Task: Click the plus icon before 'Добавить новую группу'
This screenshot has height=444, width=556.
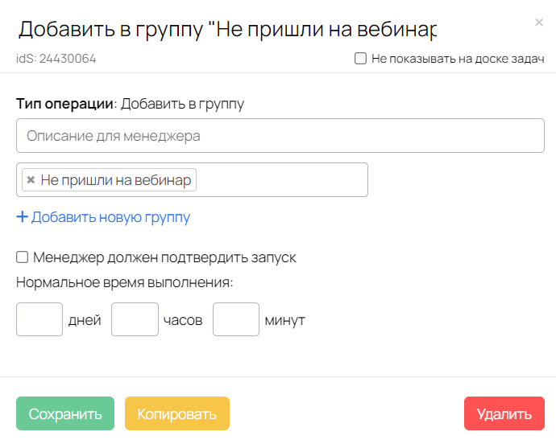Action: pyautogui.click(x=23, y=217)
